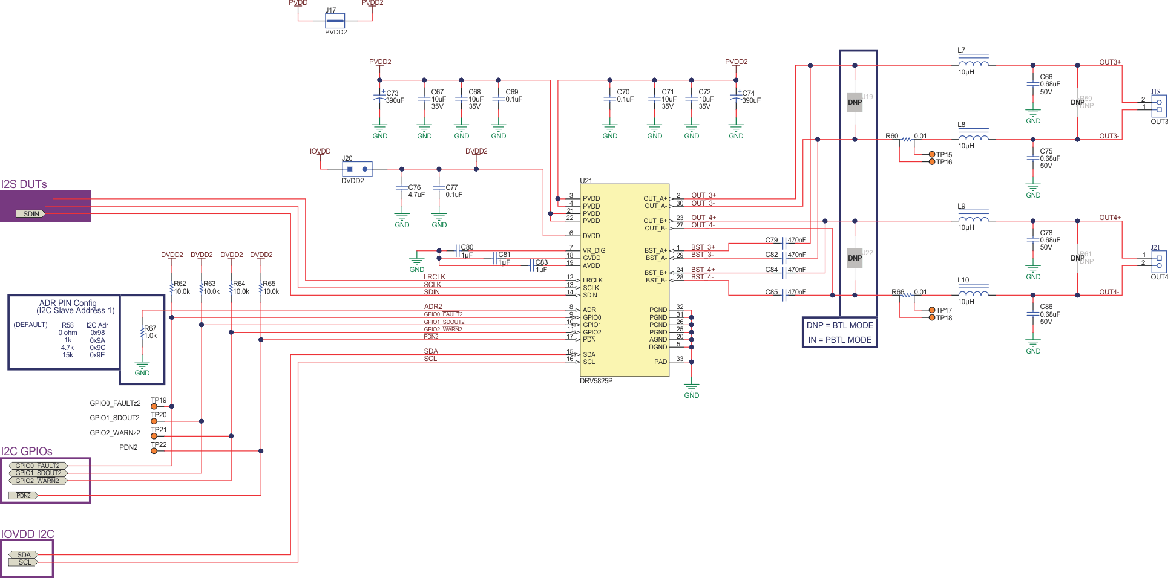Click the inductor L7 symbol
Viewport: 1168px width, 578px height.
point(973,62)
